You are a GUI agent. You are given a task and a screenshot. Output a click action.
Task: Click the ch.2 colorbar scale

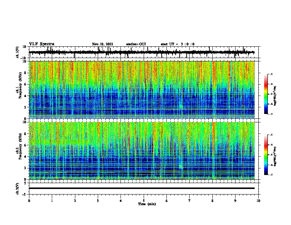[266, 155]
